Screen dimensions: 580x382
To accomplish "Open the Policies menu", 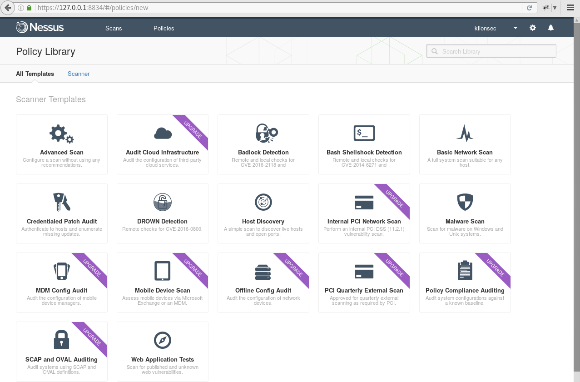I will tap(164, 28).
